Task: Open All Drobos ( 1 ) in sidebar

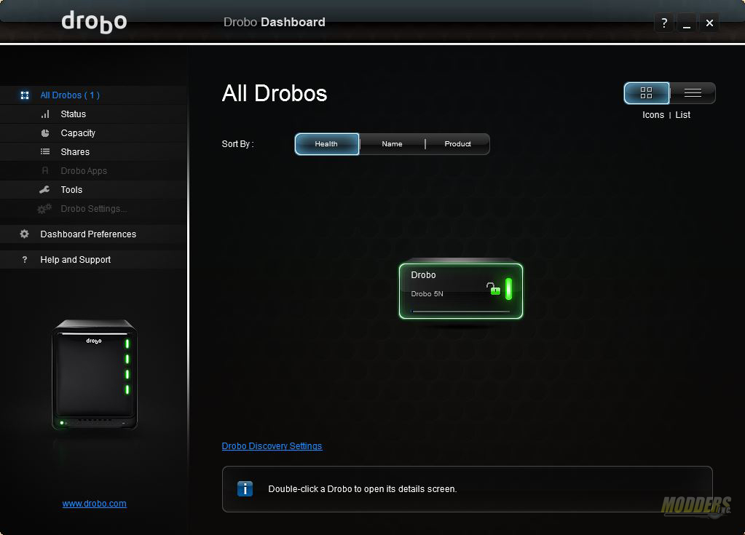Action: (94, 95)
